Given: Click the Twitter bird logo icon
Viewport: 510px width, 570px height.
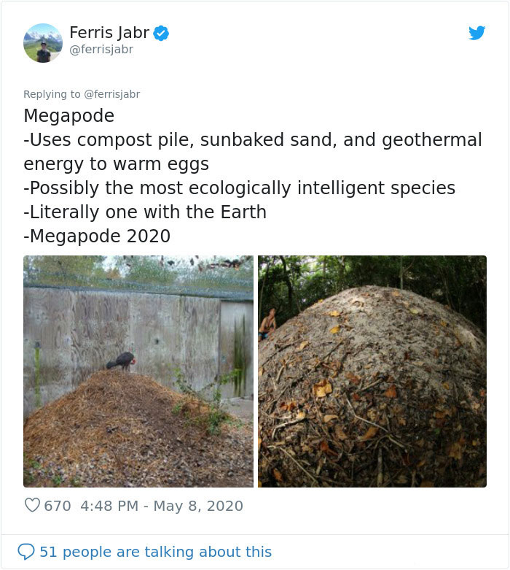Looking at the screenshot, I should point(476,33).
